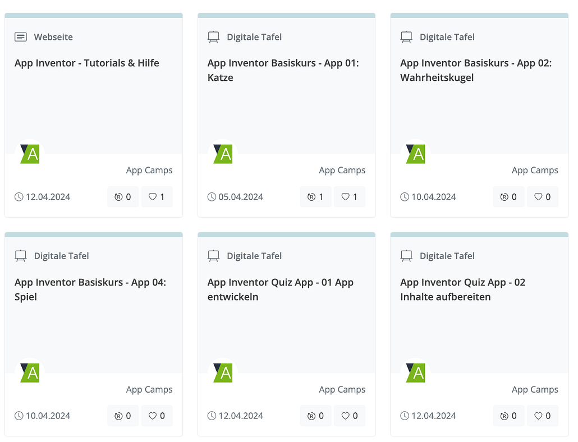Open App Inventor Basiskurs - App 01: Katze
The image size is (578, 442).
point(283,70)
